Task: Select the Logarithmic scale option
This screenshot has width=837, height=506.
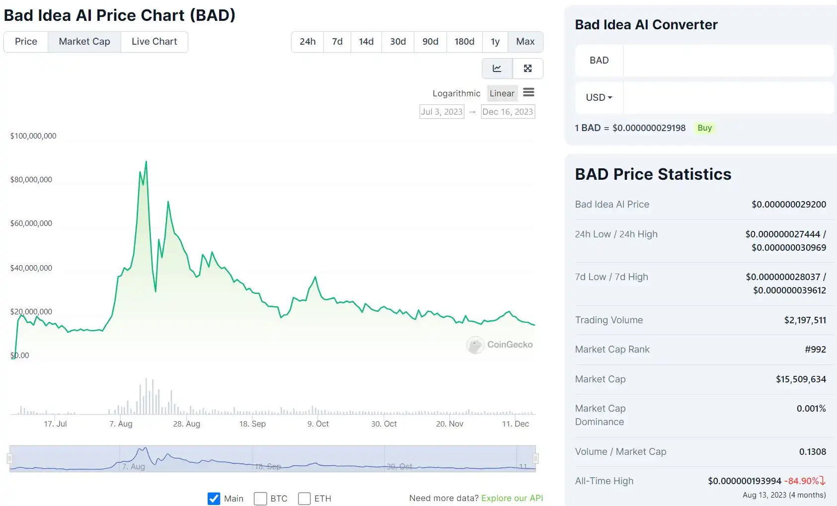Action: coord(456,93)
